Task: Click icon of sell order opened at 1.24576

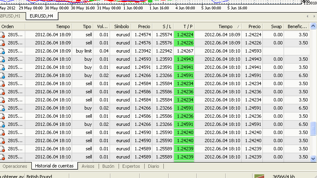Action: coord(2,43)
